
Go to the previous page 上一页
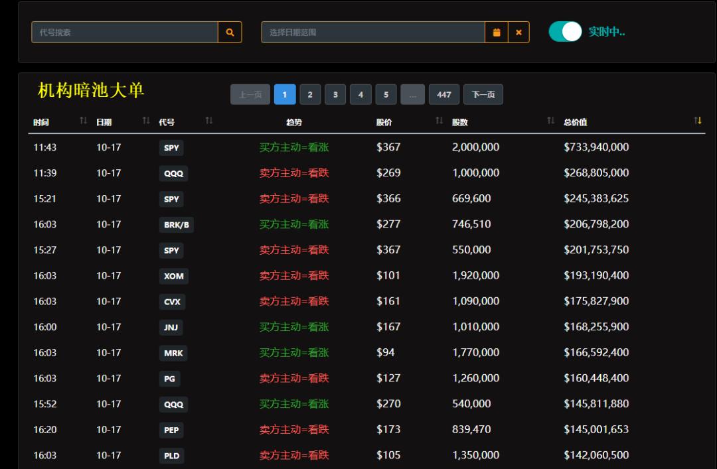(250, 94)
